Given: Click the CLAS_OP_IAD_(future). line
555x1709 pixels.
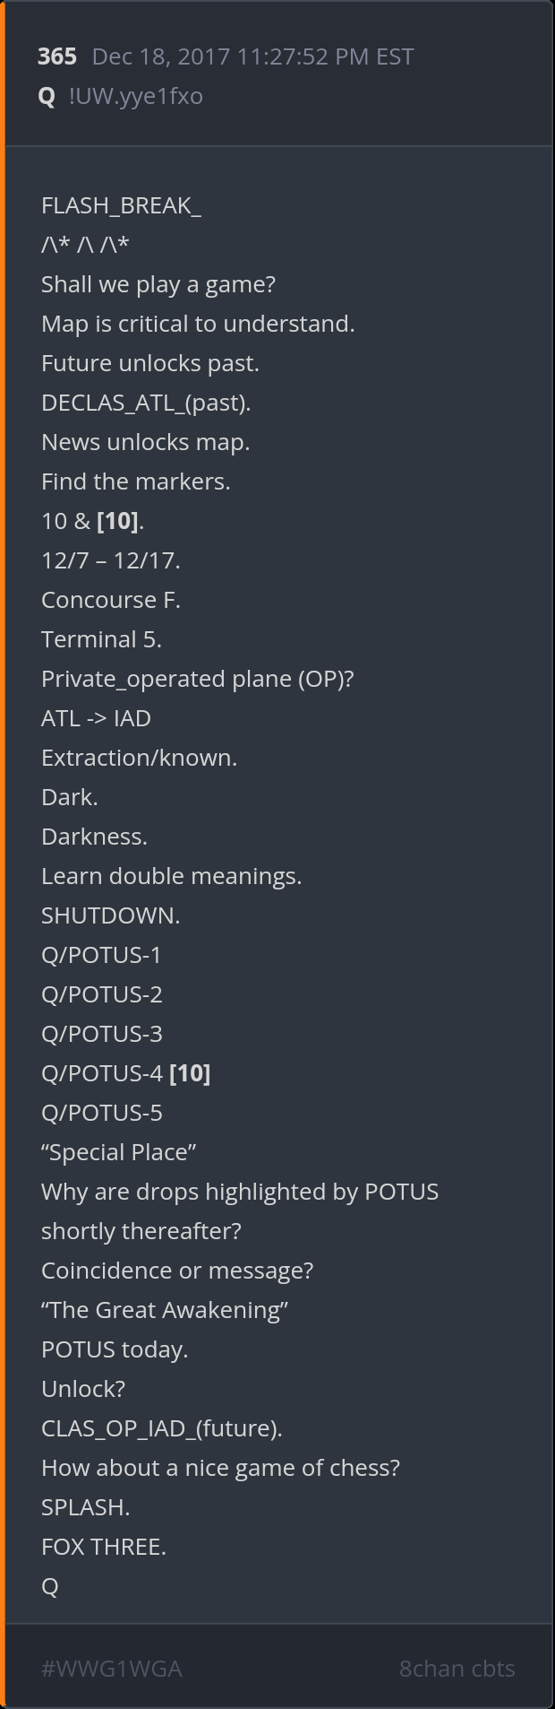Looking at the screenshot, I should pos(161,1428).
